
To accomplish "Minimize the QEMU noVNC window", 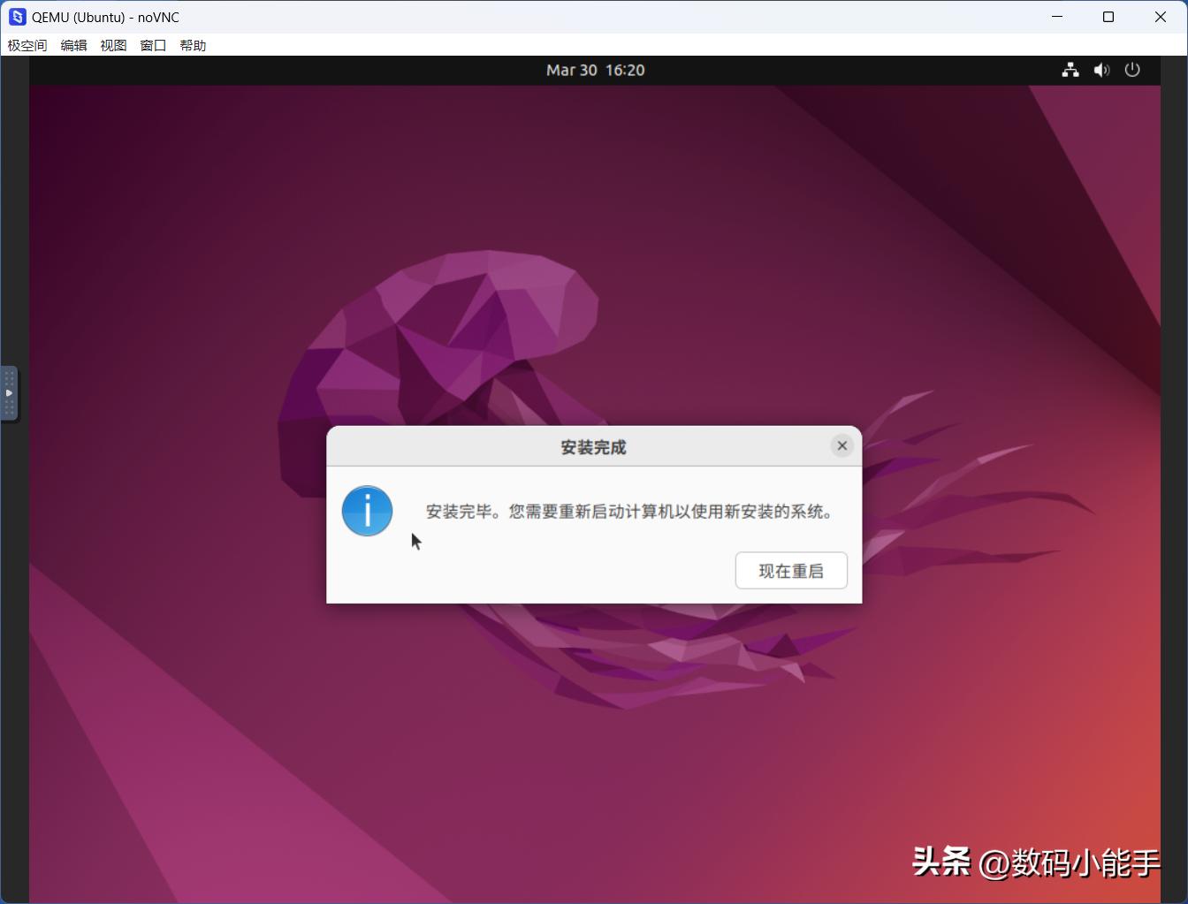I will click(1057, 17).
